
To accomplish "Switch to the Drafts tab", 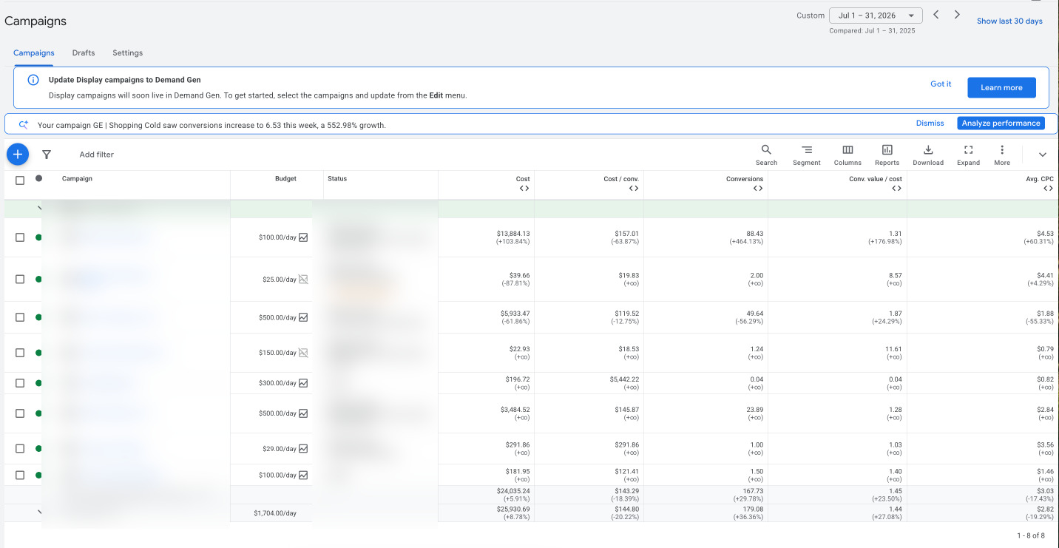I will pos(84,53).
